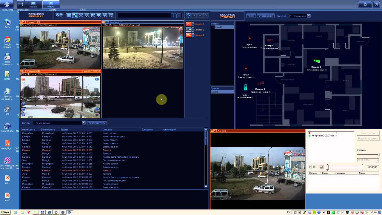
Task: Toggle the Камера 2 arm indicator in list
Action: pyautogui.click(x=193, y=30)
